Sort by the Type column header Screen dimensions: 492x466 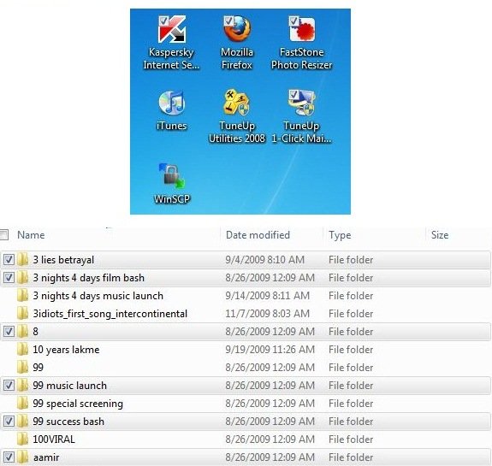pos(340,235)
